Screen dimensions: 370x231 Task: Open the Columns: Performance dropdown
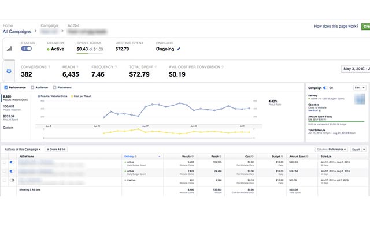click(x=332, y=149)
